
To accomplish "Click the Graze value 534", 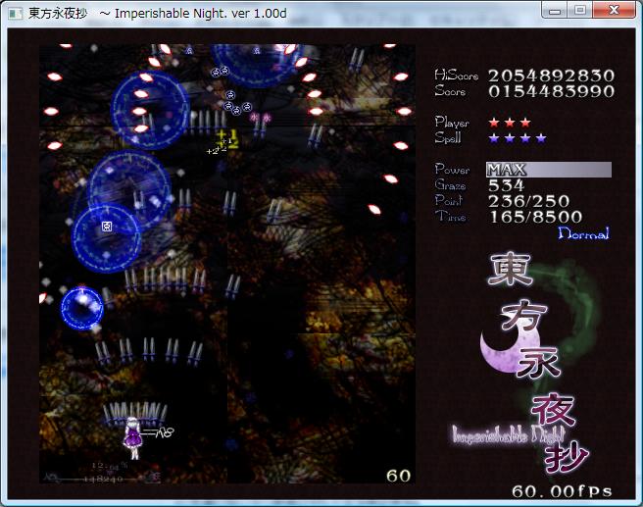I will coord(506,185).
